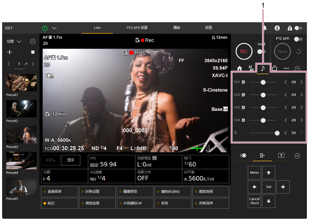Switch to the PTZ AFR 设置 tab

click(x=137, y=27)
